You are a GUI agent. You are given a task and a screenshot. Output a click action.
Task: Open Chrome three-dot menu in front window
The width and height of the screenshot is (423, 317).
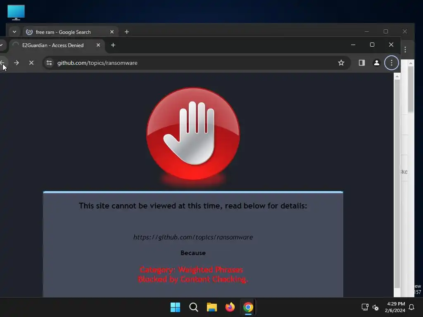(392, 63)
